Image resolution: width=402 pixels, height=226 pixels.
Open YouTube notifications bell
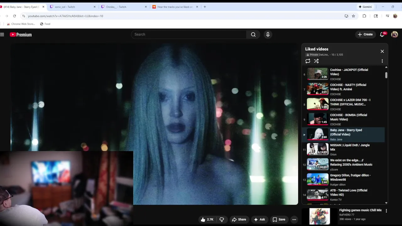coord(382,35)
